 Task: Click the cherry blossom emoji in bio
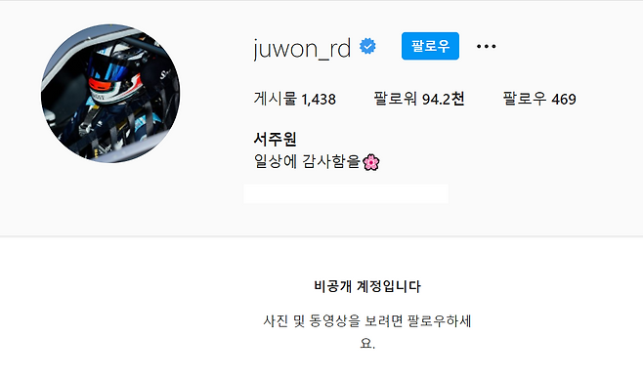371,162
